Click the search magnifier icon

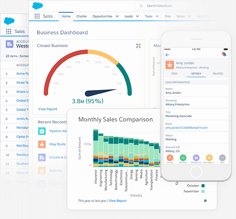pyautogui.click(x=141, y=6)
